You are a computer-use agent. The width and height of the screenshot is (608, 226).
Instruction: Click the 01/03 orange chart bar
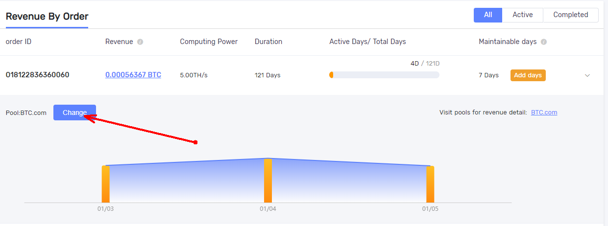click(106, 184)
